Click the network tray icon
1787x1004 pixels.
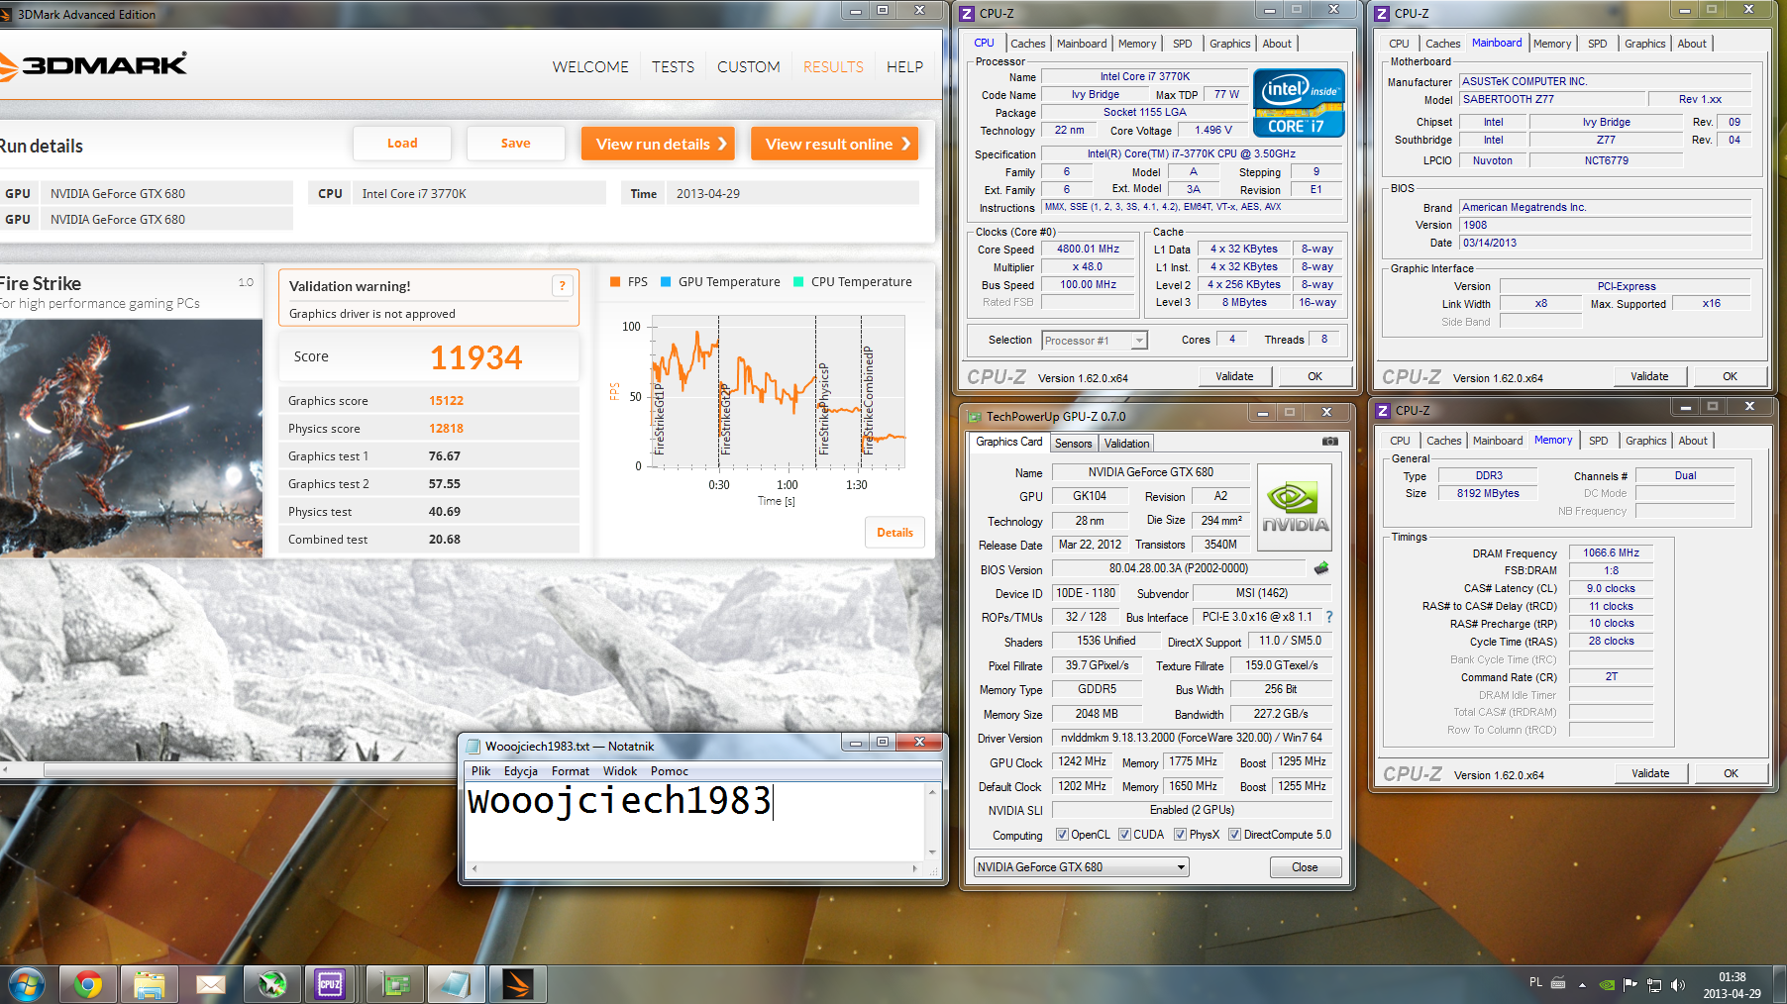[1653, 984]
